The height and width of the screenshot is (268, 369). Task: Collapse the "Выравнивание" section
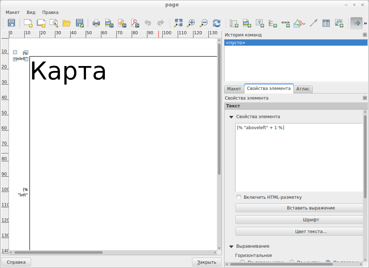pos(231,246)
